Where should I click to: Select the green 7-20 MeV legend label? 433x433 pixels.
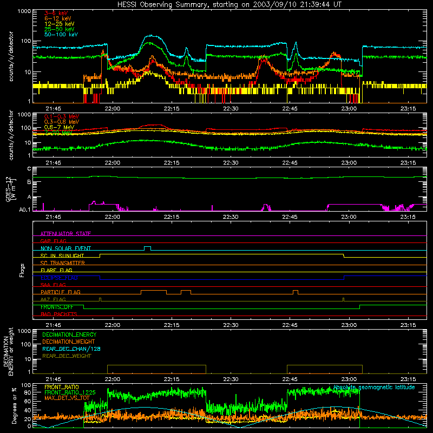click(x=58, y=133)
